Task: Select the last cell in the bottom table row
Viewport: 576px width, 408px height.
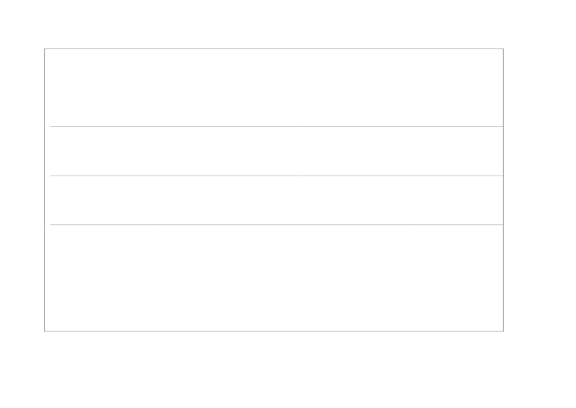Action: point(455,278)
